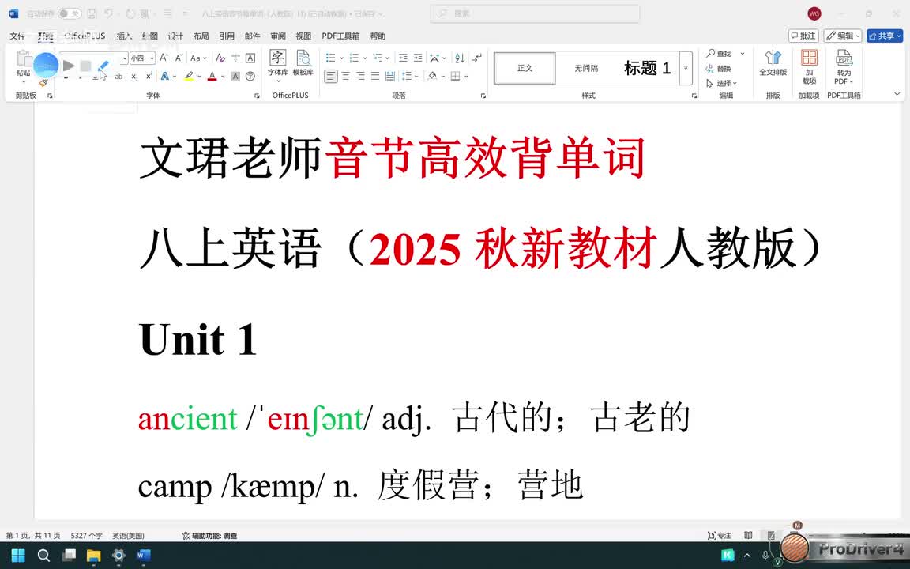Apply red font color

coord(212,76)
